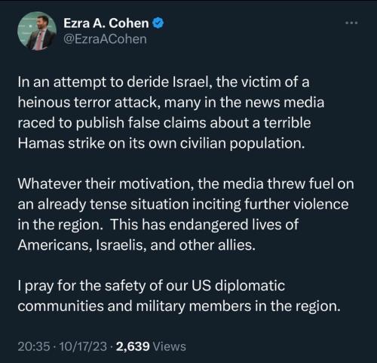Select the paragraph beginning 'Whatever their motivation'

185,214
